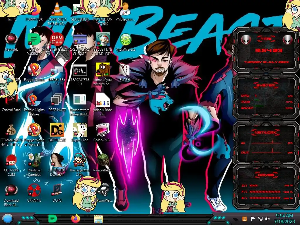Click the network OUT graph row

coord(267,152)
